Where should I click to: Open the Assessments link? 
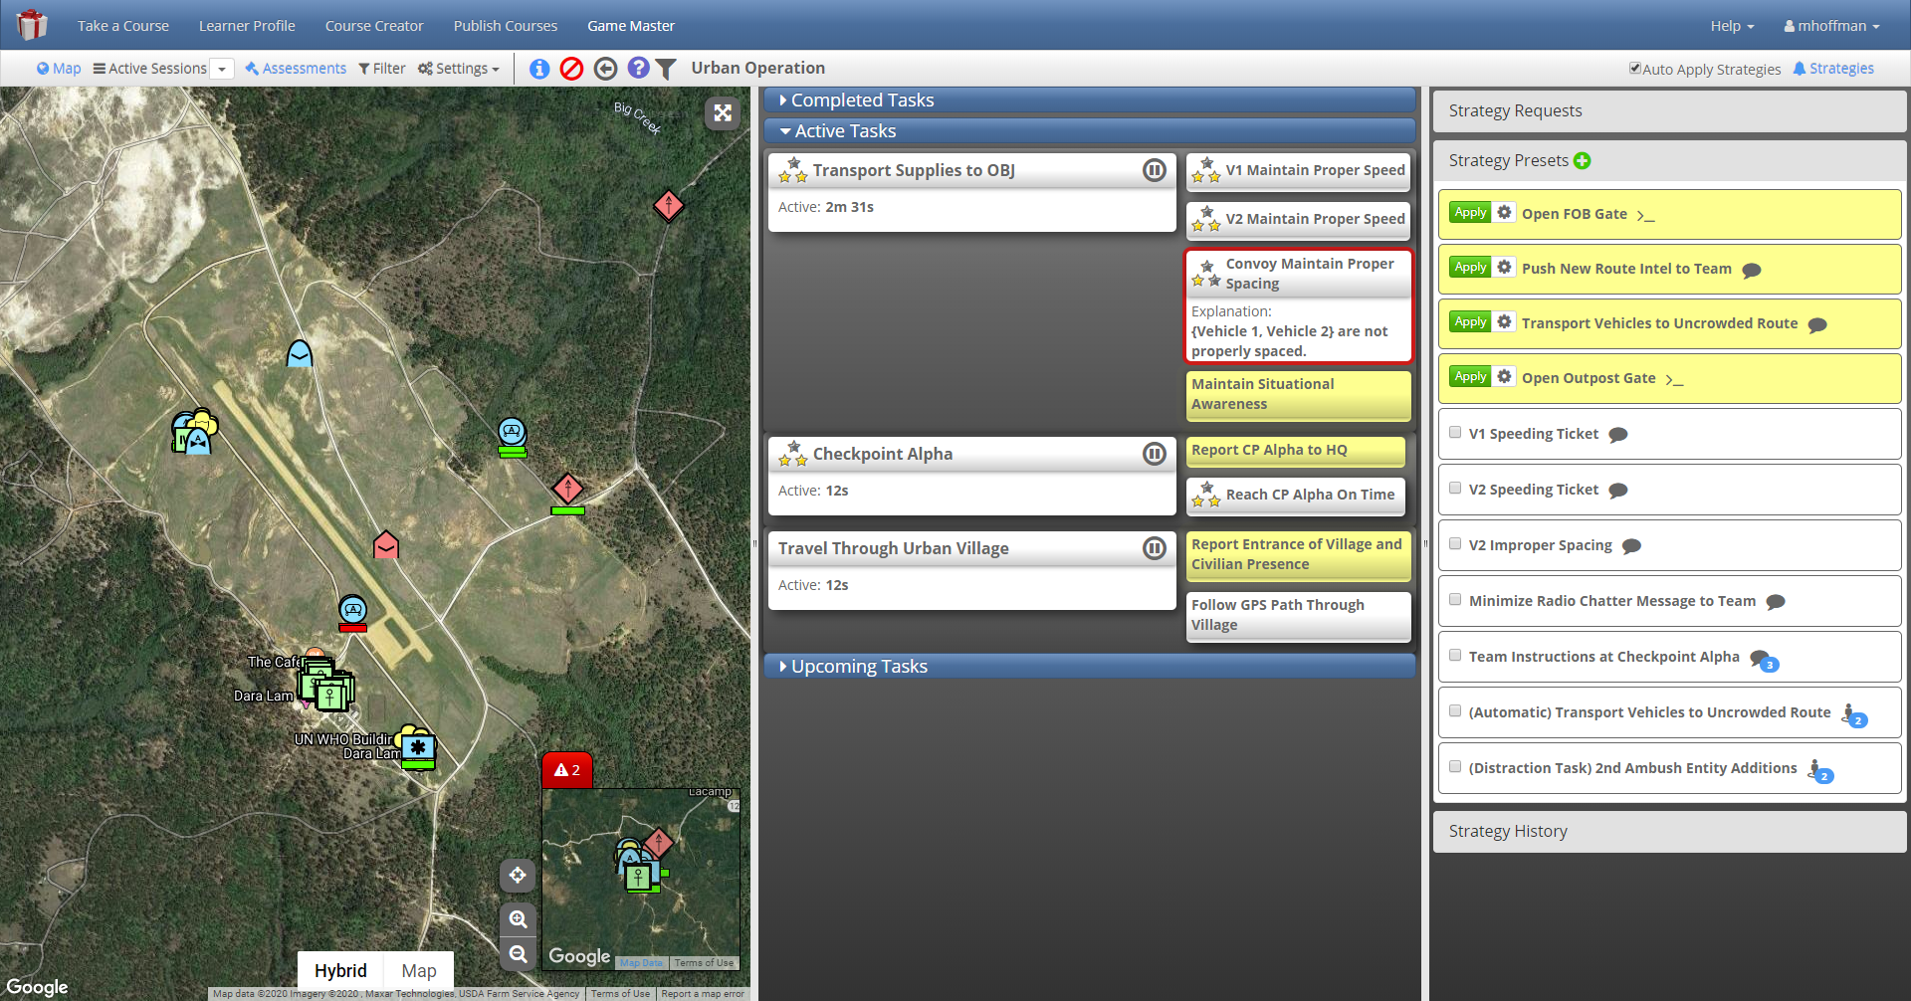click(296, 69)
